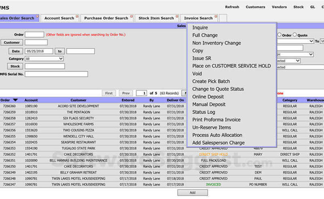Screen dimensions: 324x199
Task: Open GL from top navigation
Action: [312, 7]
